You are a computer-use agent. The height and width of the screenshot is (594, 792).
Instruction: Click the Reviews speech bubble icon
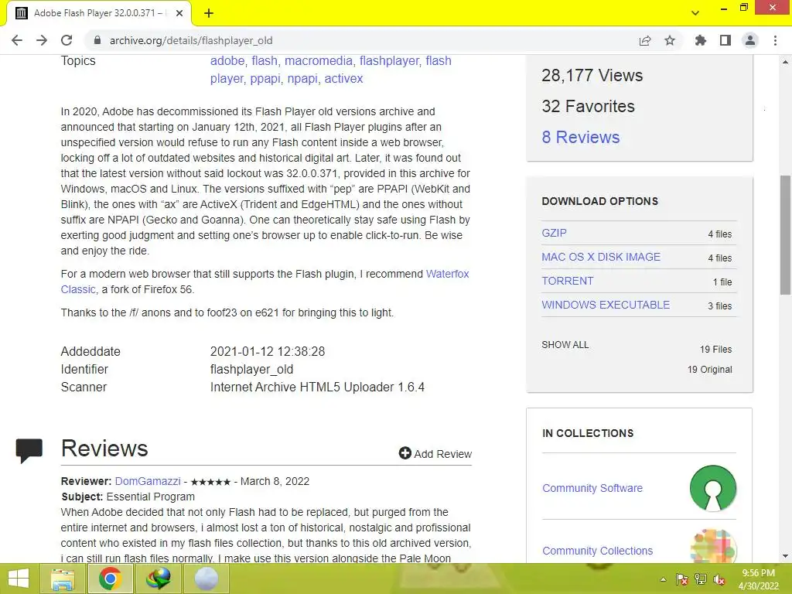coord(29,451)
